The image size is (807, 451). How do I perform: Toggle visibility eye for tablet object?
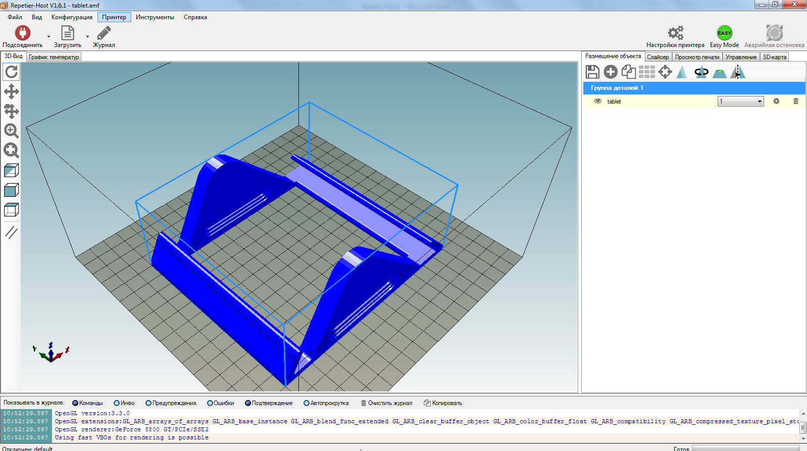(x=598, y=102)
